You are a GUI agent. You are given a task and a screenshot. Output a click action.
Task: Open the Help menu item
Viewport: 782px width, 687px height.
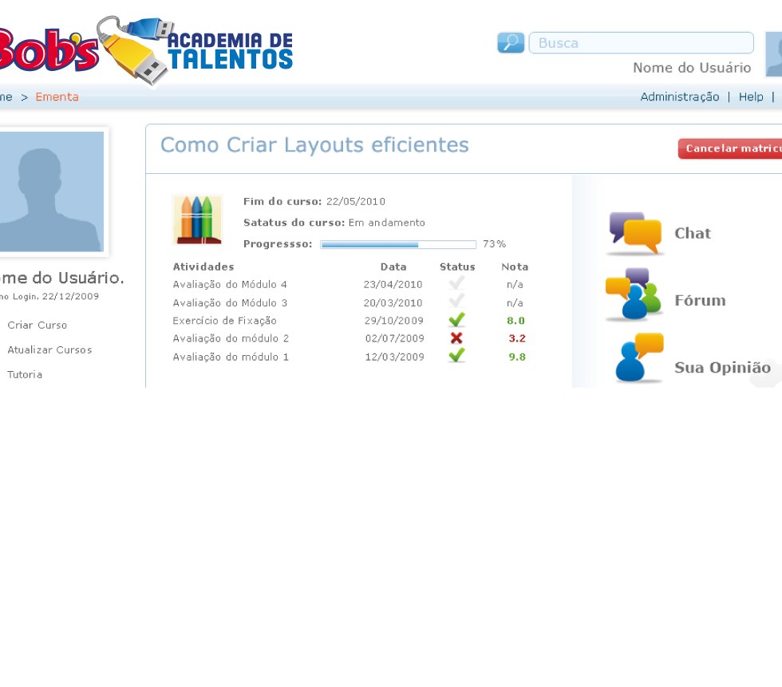(750, 97)
